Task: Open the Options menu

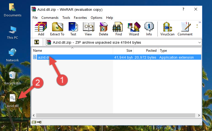Action: (96, 18)
